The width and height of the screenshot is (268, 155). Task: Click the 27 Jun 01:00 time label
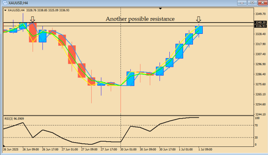pos(70,149)
